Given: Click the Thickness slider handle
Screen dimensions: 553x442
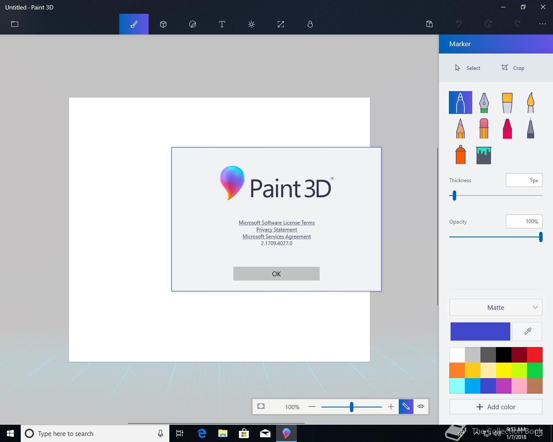Looking at the screenshot, I should pyautogui.click(x=454, y=196).
